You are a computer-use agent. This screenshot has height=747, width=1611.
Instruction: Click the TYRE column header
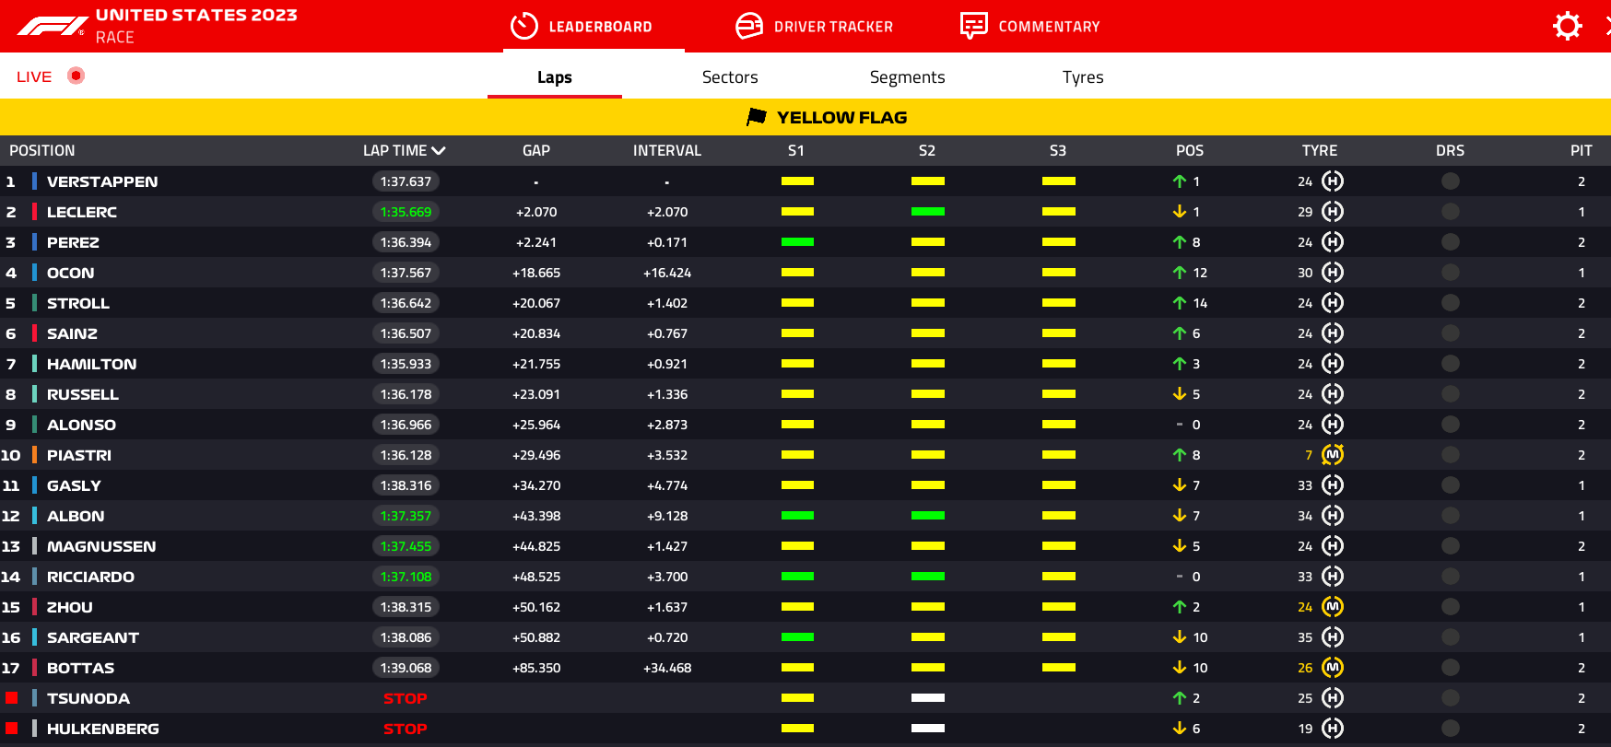[1320, 151]
